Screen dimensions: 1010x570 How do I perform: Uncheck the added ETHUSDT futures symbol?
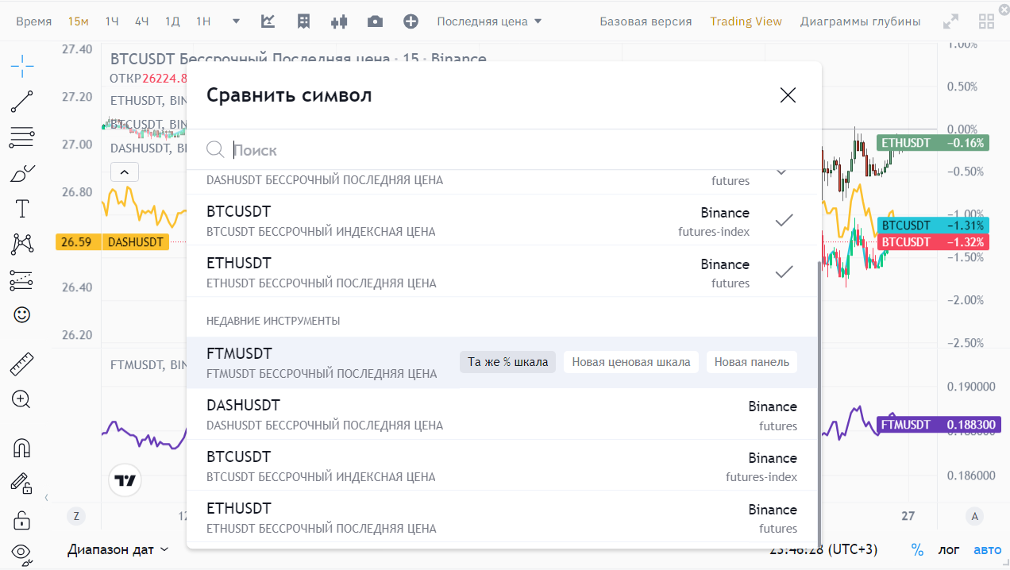[784, 272]
